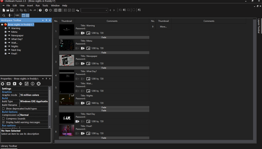Click the fade-out transition icon for Warning frame
This screenshot has height=149, width=262.
tap(83, 33)
